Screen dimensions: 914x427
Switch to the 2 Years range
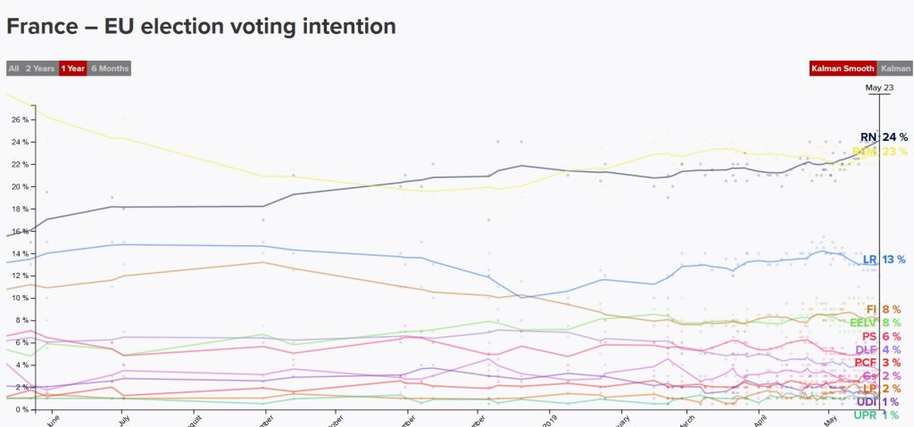[x=39, y=68]
